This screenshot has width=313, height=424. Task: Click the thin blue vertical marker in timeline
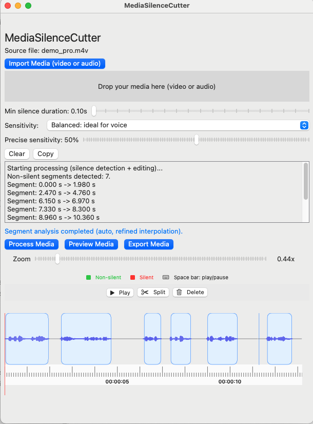259,339
